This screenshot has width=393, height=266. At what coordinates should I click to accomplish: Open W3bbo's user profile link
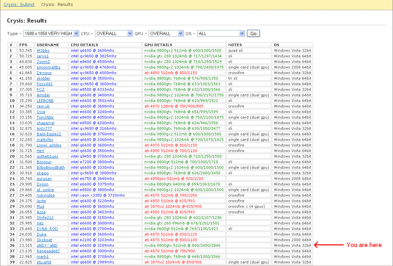coord(43,50)
